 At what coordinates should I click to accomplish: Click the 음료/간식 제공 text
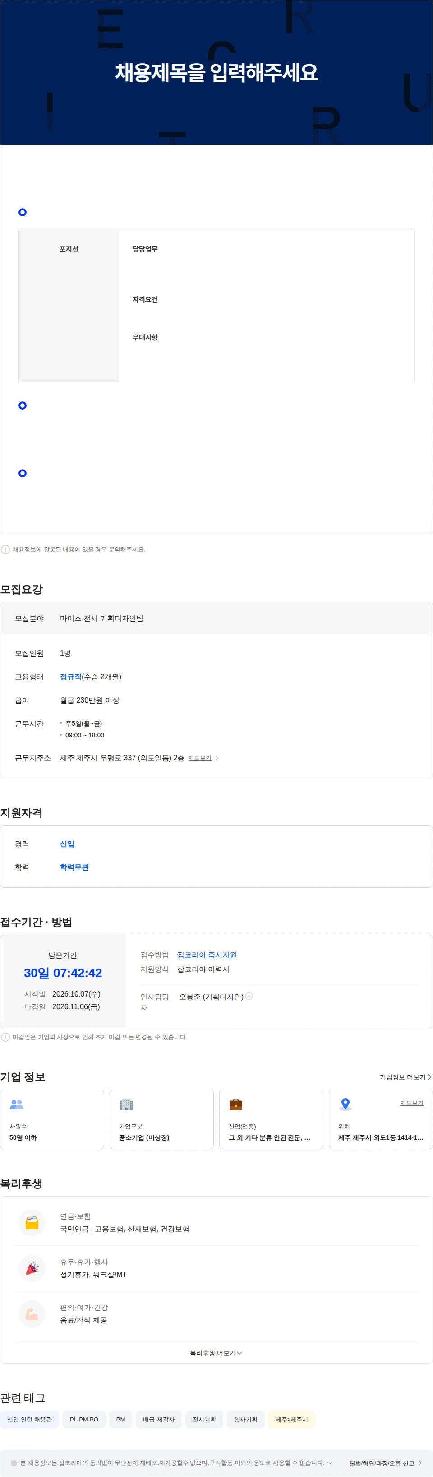pos(83,1319)
